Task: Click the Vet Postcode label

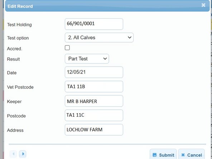Action: (20, 87)
